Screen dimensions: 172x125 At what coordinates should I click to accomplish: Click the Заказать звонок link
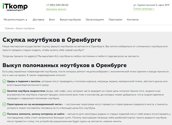[56, 9]
